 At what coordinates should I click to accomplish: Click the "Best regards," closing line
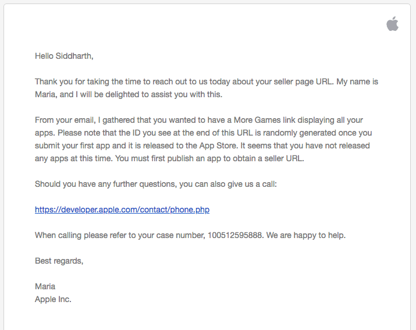pyautogui.click(x=59, y=261)
